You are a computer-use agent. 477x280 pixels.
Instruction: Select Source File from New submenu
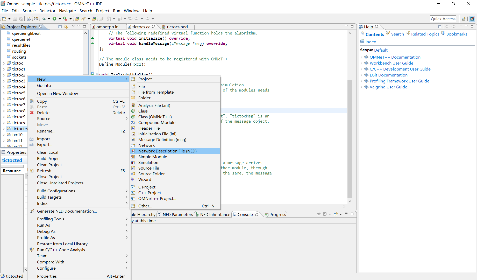175,168
